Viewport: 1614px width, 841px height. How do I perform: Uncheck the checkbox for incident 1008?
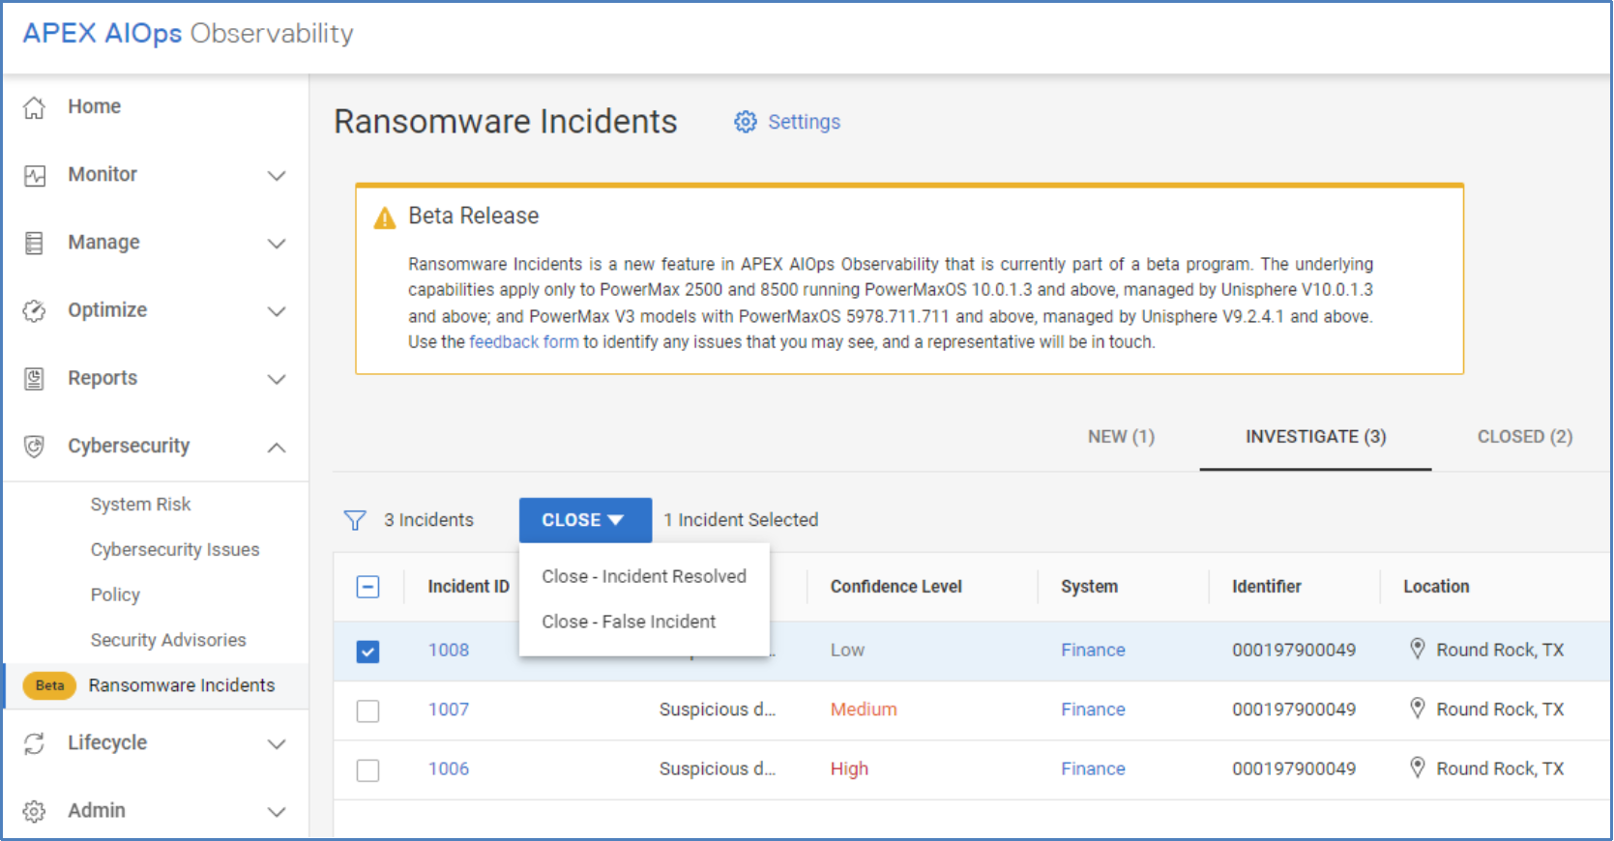(x=367, y=652)
